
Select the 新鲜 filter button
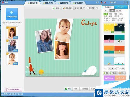(x=112, y=11)
